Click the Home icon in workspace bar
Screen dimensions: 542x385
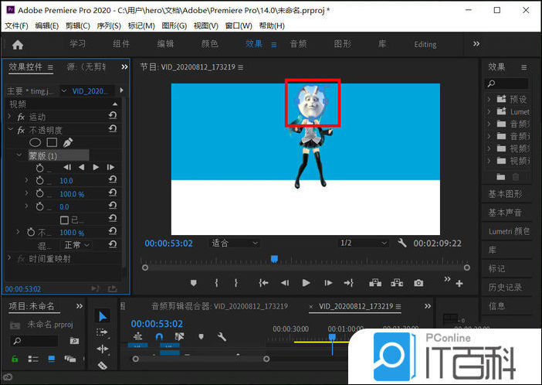point(17,44)
